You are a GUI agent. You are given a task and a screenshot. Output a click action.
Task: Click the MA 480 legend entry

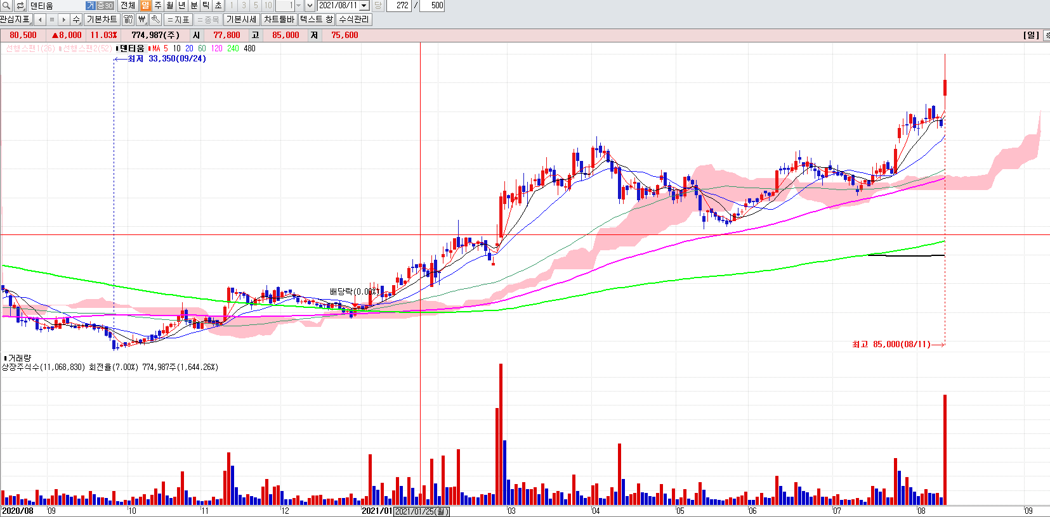pyautogui.click(x=249, y=49)
